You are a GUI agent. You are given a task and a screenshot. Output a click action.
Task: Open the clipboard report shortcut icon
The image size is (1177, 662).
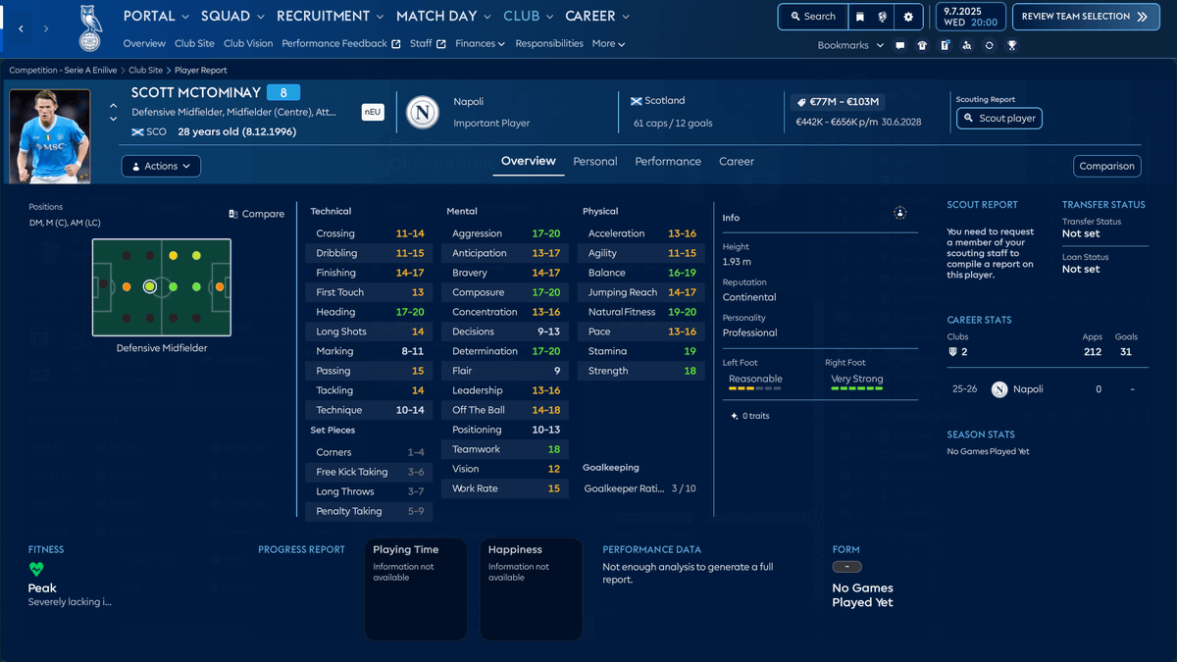tap(945, 45)
